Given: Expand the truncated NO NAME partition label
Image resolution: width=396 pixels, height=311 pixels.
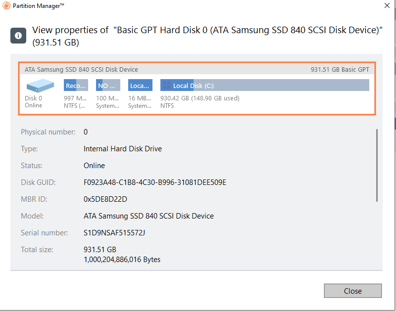Looking at the screenshot, I should 107,85.
